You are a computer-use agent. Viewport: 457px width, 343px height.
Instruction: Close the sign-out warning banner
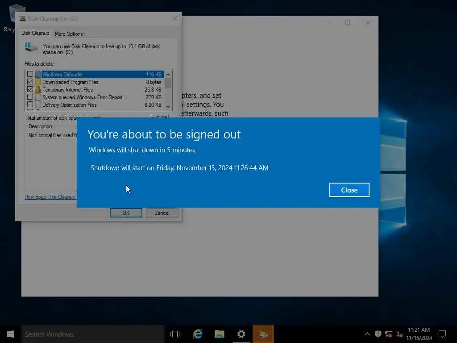tap(349, 190)
